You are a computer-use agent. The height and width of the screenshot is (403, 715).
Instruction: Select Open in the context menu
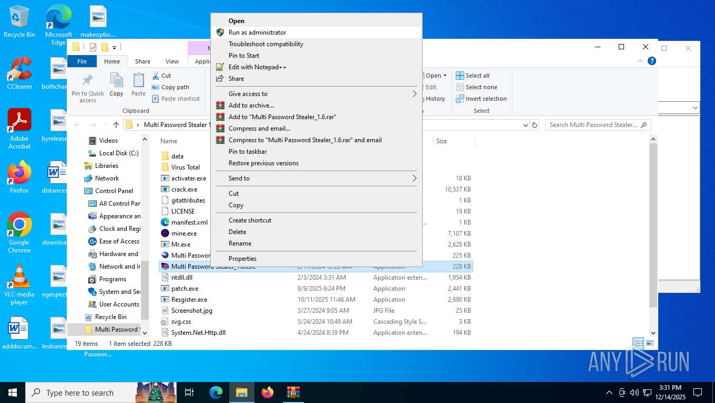(316, 21)
